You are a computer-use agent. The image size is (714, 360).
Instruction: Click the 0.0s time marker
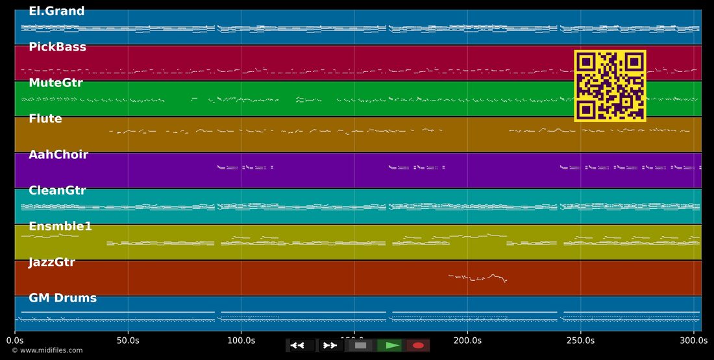click(14, 340)
